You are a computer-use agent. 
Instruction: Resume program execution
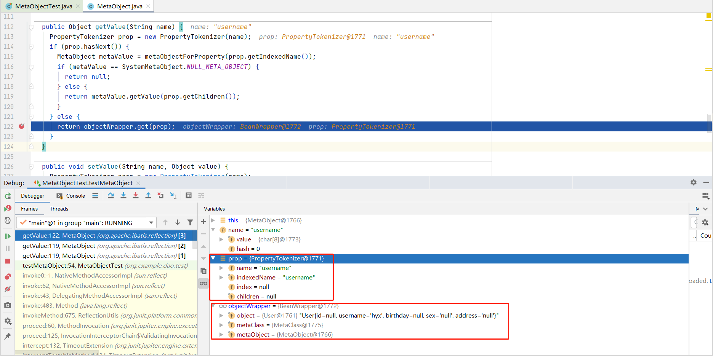point(8,236)
